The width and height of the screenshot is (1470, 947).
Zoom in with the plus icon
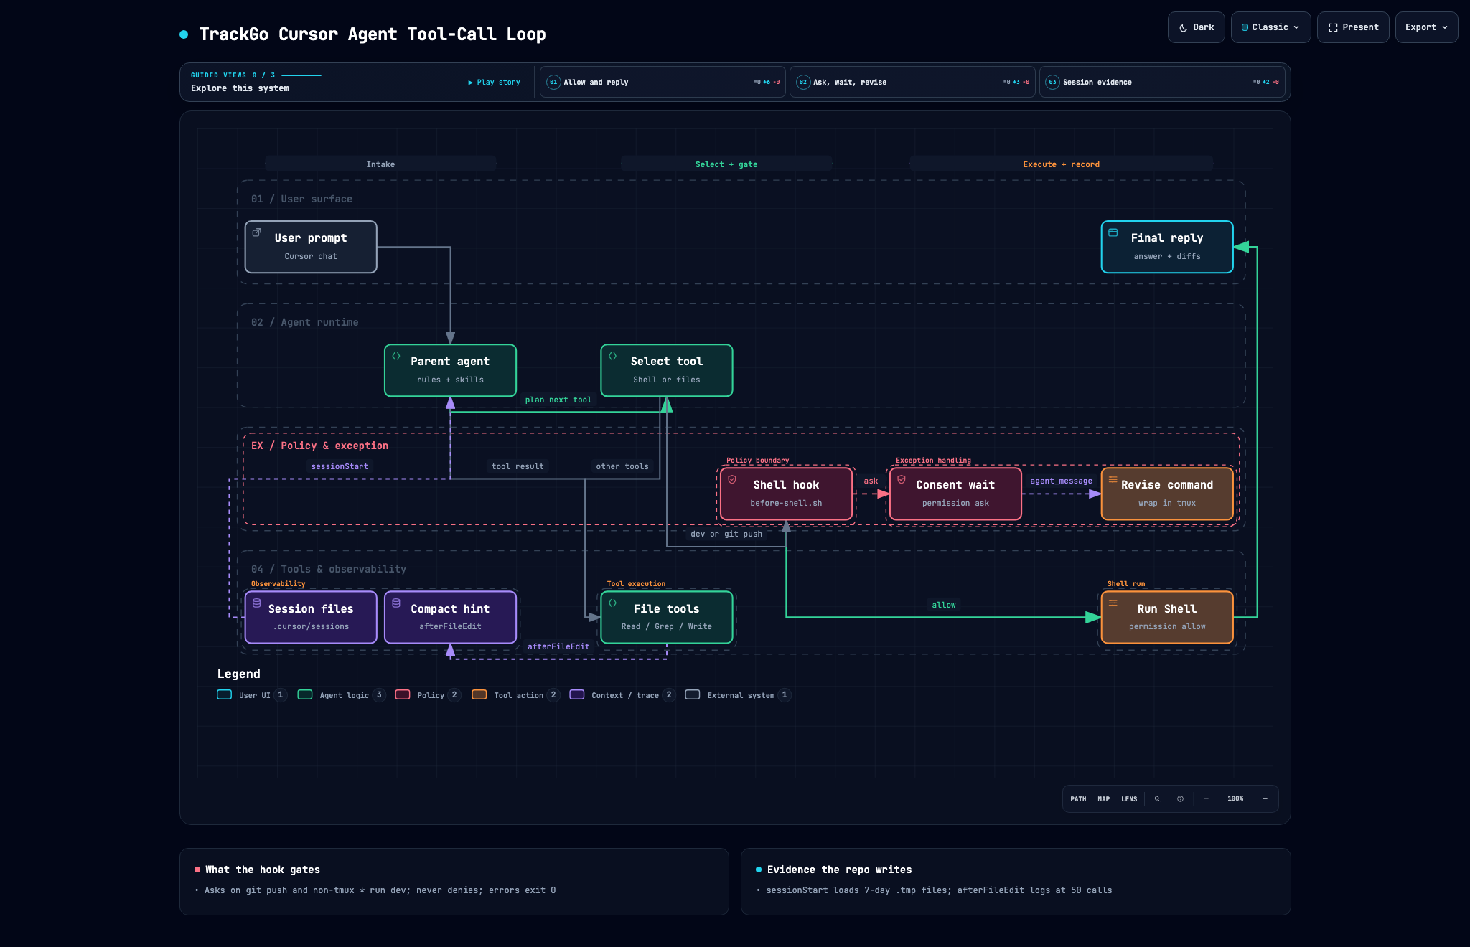click(1265, 798)
